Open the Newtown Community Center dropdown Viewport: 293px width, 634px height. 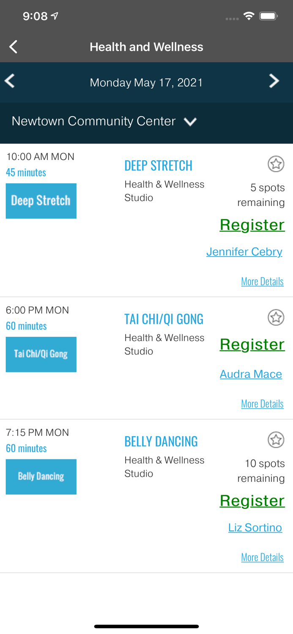point(104,121)
